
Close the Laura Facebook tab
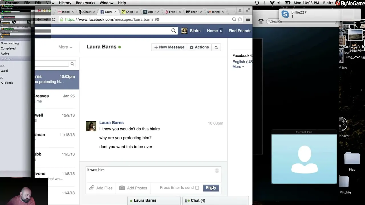pos(115,12)
